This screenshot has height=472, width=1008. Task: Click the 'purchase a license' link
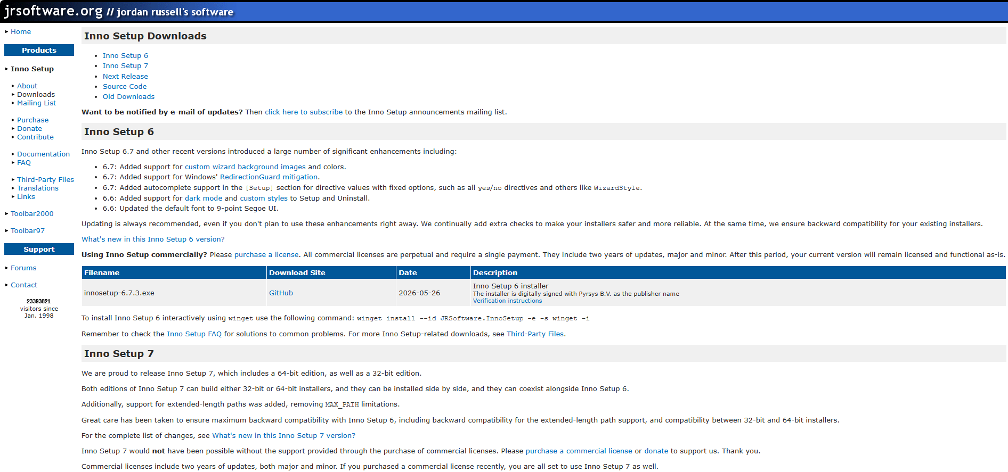pyautogui.click(x=266, y=255)
